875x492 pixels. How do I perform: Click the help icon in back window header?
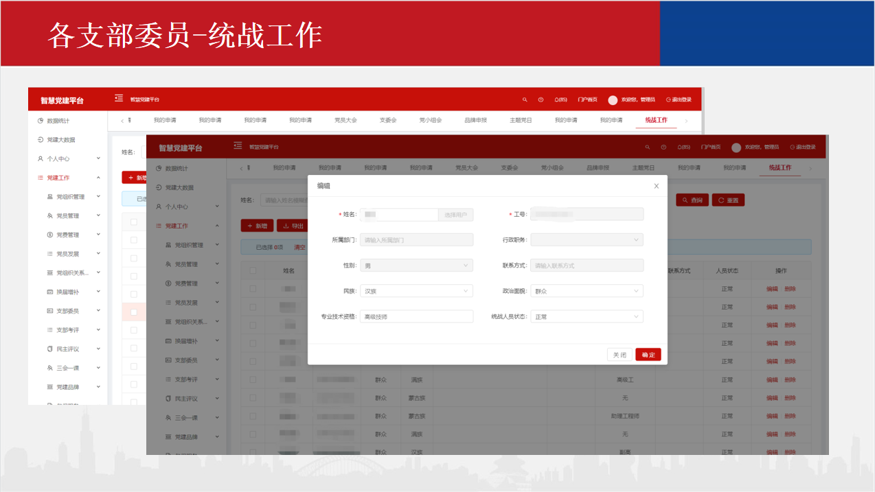541,100
